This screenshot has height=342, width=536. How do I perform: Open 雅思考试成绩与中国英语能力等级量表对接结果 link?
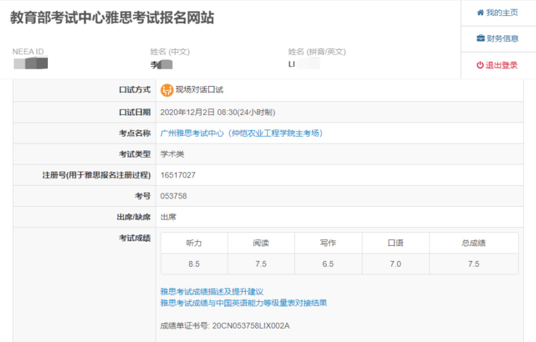pos(244,302)
